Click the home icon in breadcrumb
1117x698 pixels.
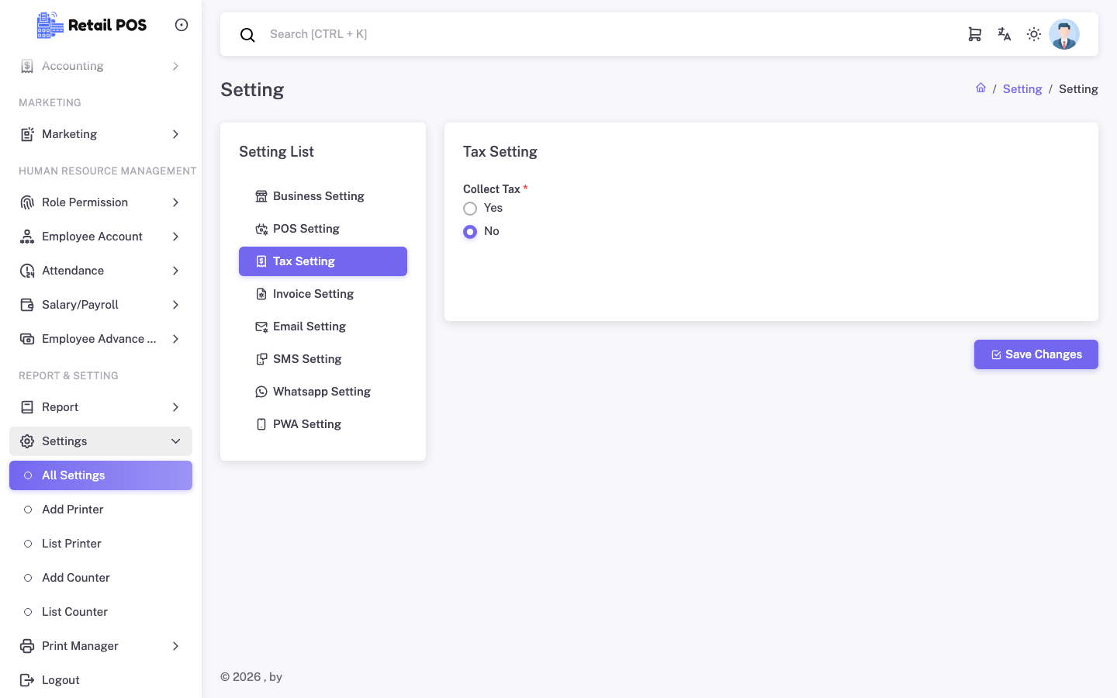pyautogui.click(x=980, y=88)
